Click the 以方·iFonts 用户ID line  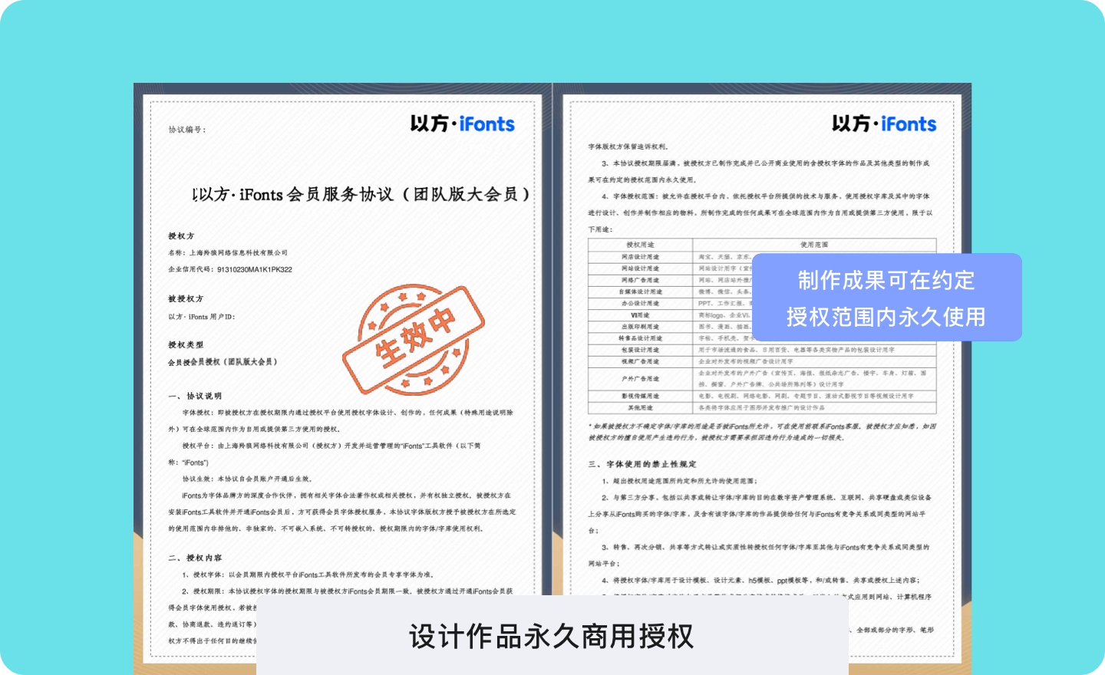click(202, 317)
